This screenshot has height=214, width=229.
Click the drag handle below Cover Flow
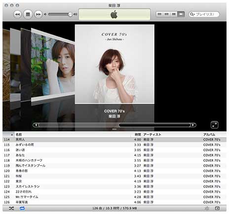click(x=114, y=129)
